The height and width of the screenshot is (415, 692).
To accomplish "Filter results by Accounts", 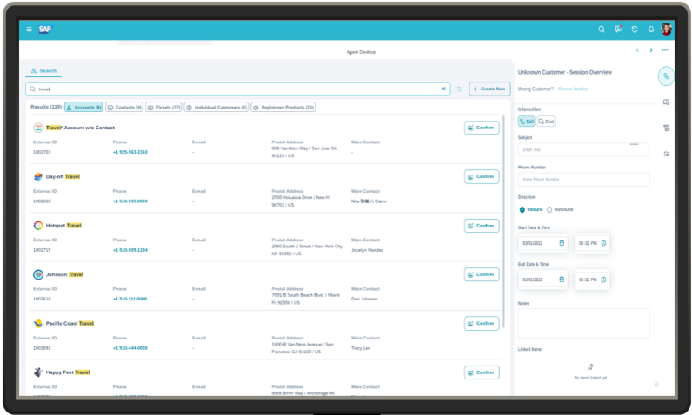I will (x=83, y=108).
